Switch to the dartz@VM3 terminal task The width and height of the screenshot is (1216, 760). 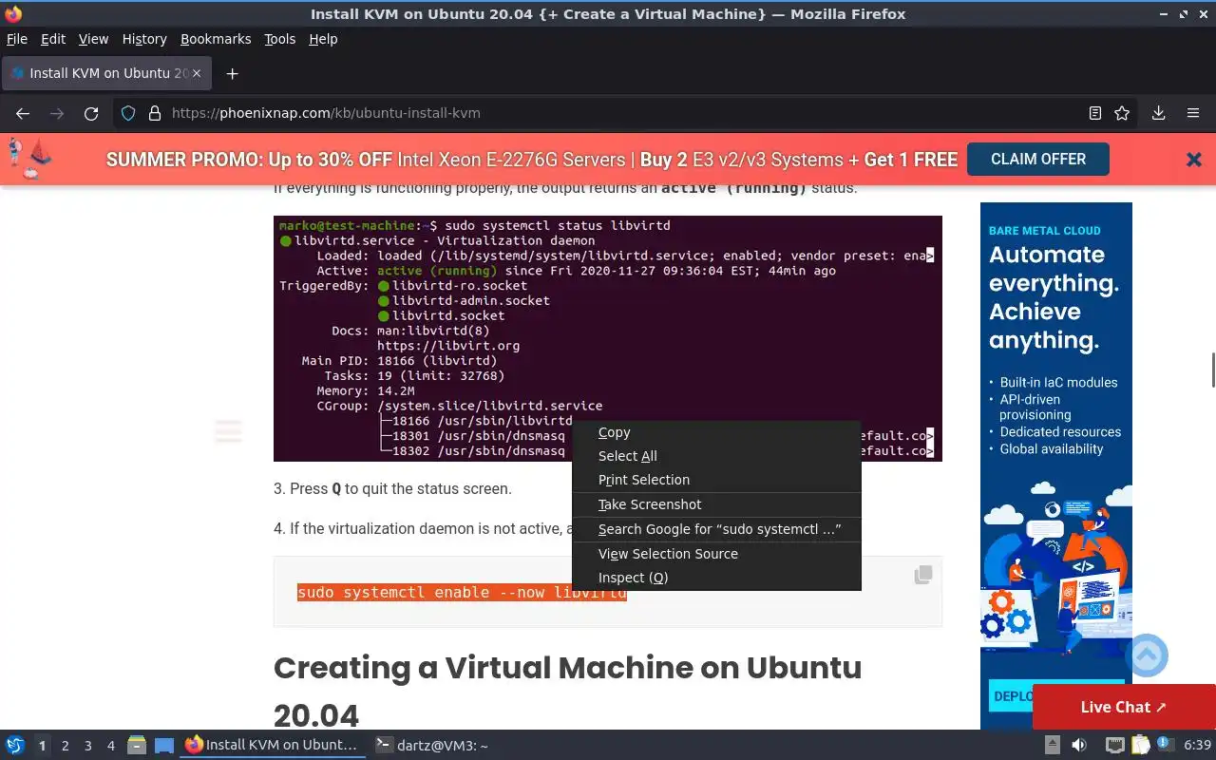coord(432,746)
